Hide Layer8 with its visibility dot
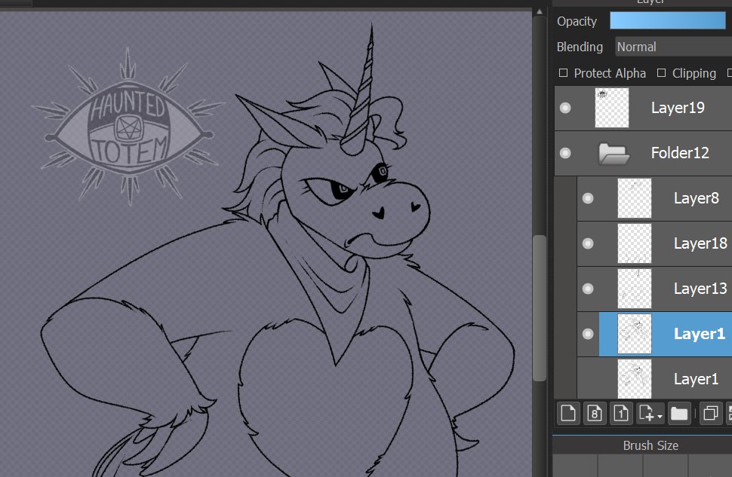 [x=588, y=199]
